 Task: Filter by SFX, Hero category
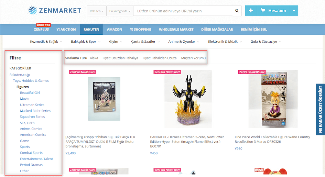(x=27, y=123)
